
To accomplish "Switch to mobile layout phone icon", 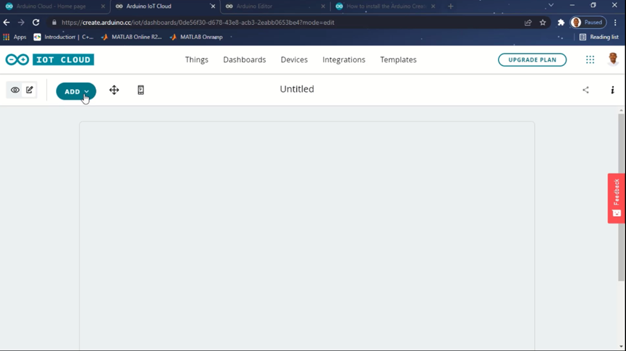I will click(x=140, y=90).
